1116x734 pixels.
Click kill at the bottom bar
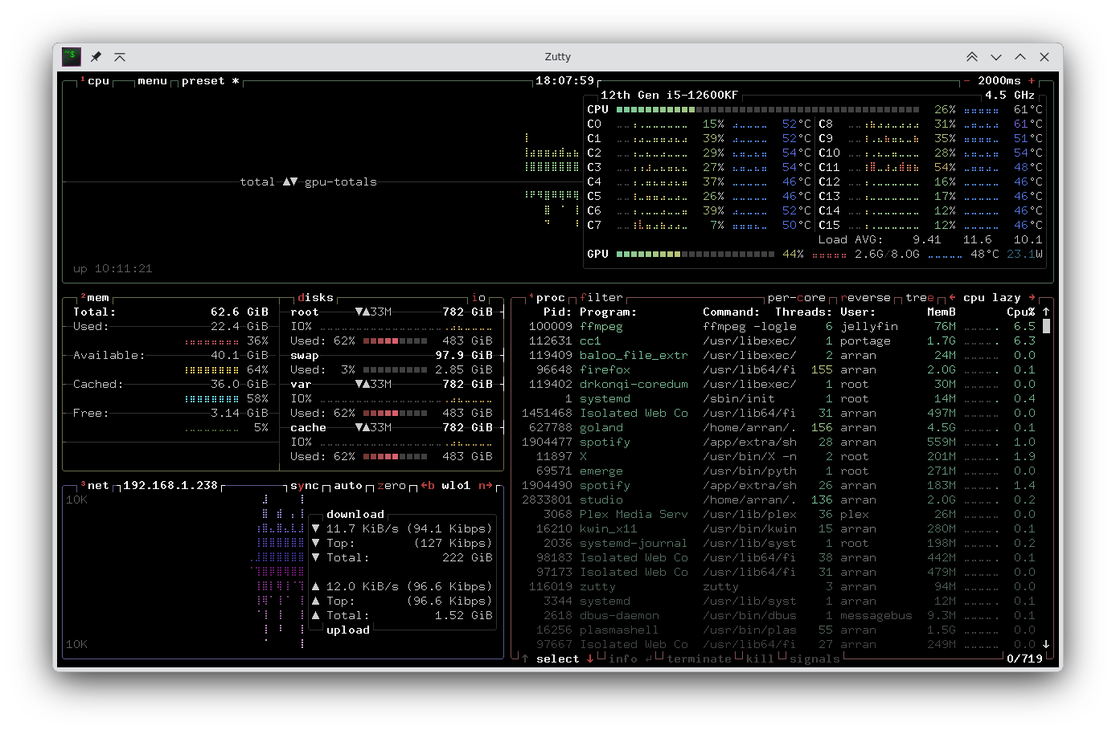[760, 659]
